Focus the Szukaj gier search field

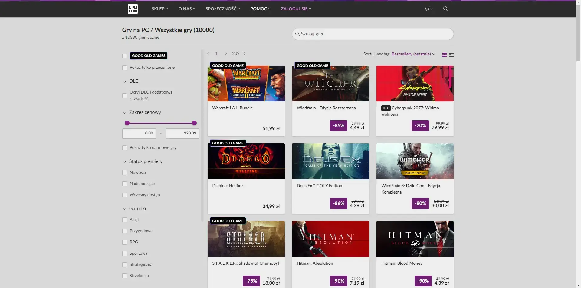(373, 34)
